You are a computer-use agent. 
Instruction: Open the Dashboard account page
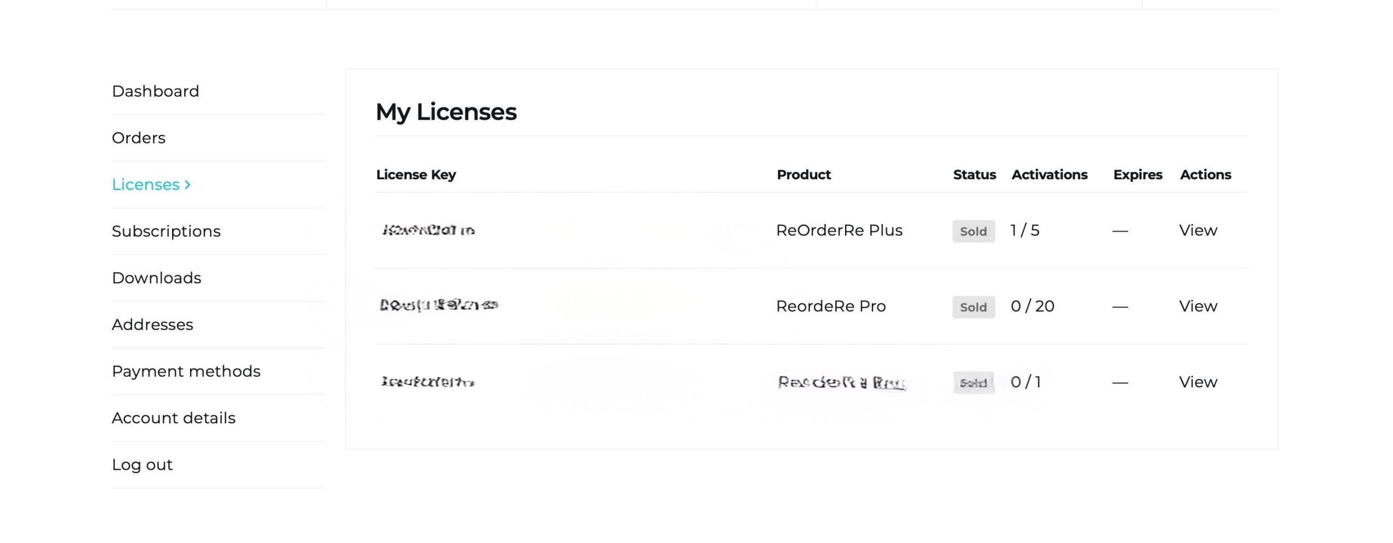coord(155,91)
